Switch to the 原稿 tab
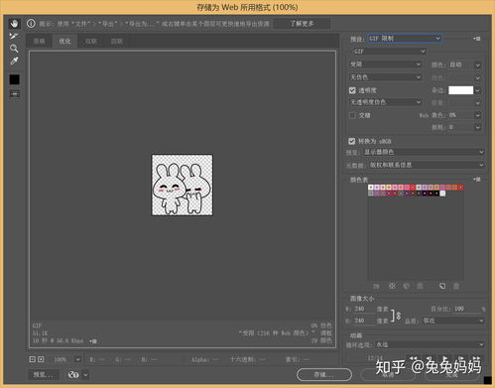This screenshot has width=495, height=388. pos(39,41)
